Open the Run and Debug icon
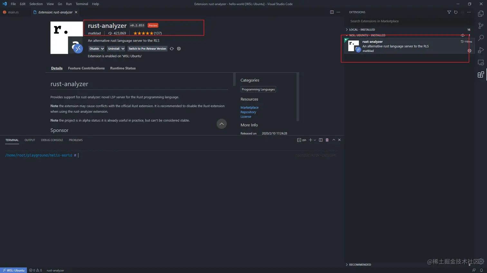 (481, 50)
